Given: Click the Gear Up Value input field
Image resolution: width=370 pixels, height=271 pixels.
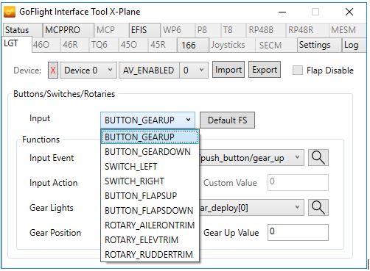Looking at the screenshot, I should 298,232.
